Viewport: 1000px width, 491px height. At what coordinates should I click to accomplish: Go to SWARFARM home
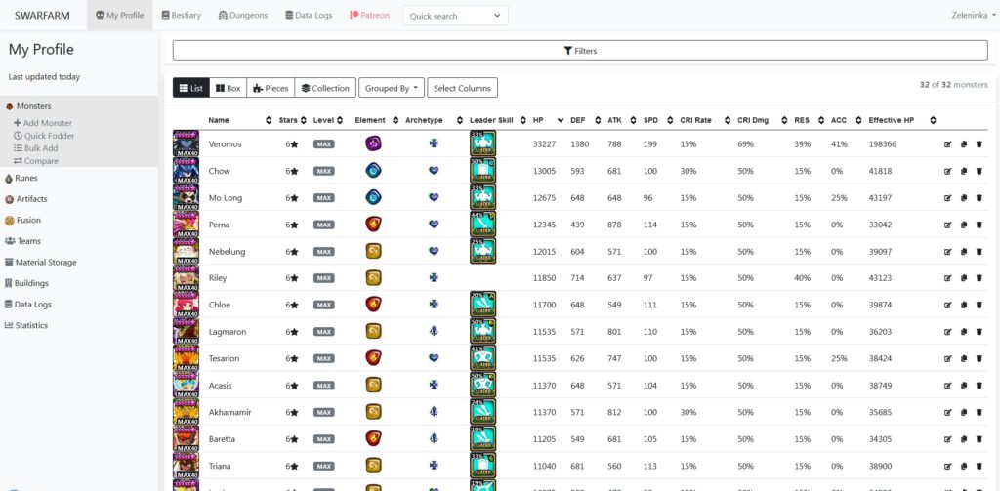[x=42, y=16]
